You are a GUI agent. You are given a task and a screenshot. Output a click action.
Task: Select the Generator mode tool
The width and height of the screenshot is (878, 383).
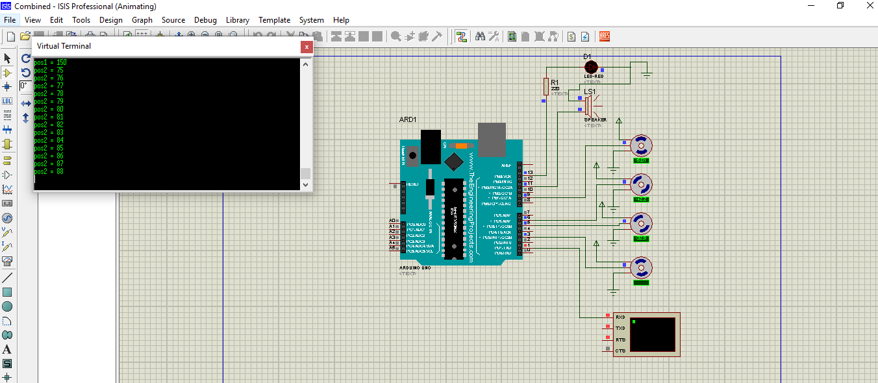click(x=7, y=218)
